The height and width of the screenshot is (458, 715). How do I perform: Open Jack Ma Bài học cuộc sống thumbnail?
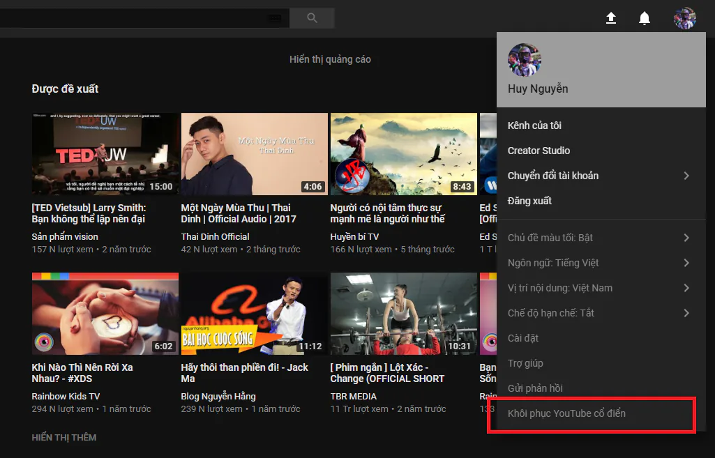pyautogui.click(x=255, y=314)
